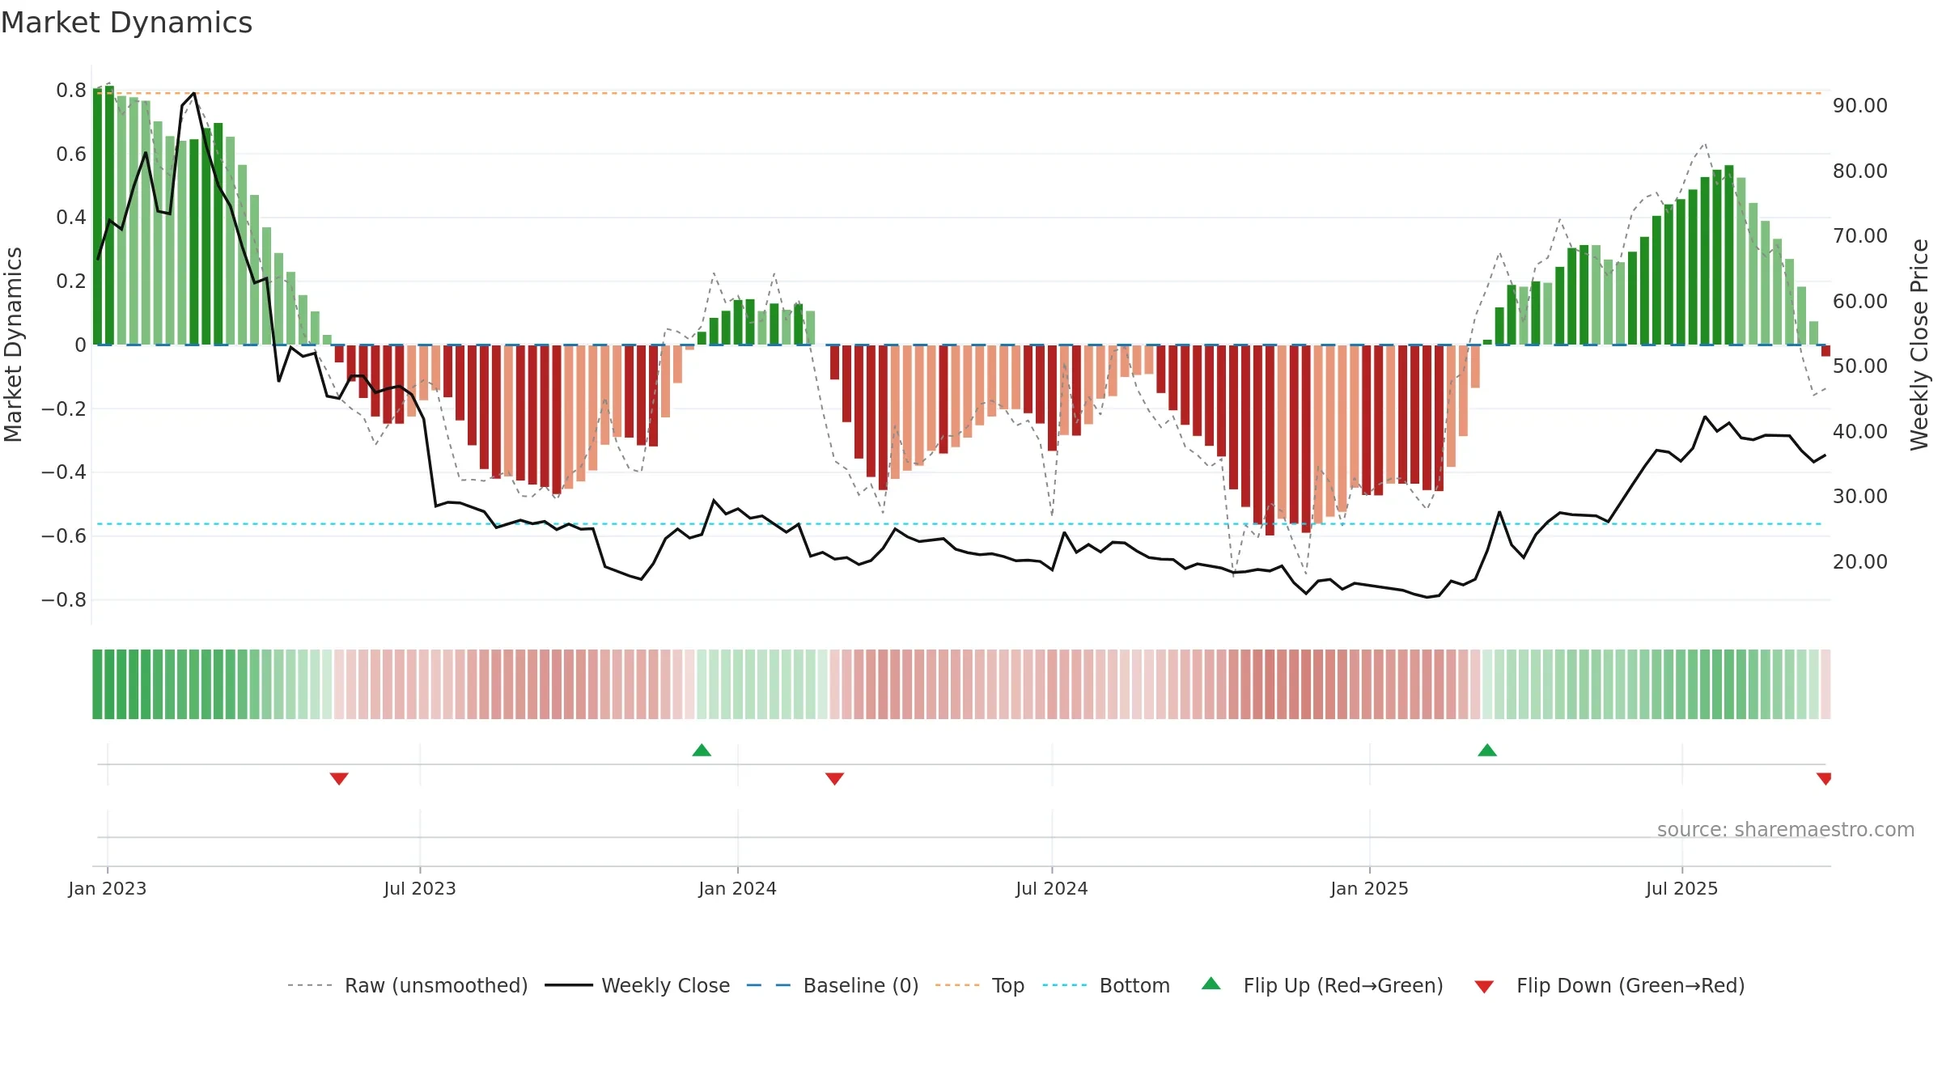Toggle the Raw (unsmoothed) legend entry
This screenshot has height=1092, width=1942.
tap(407, 985)
